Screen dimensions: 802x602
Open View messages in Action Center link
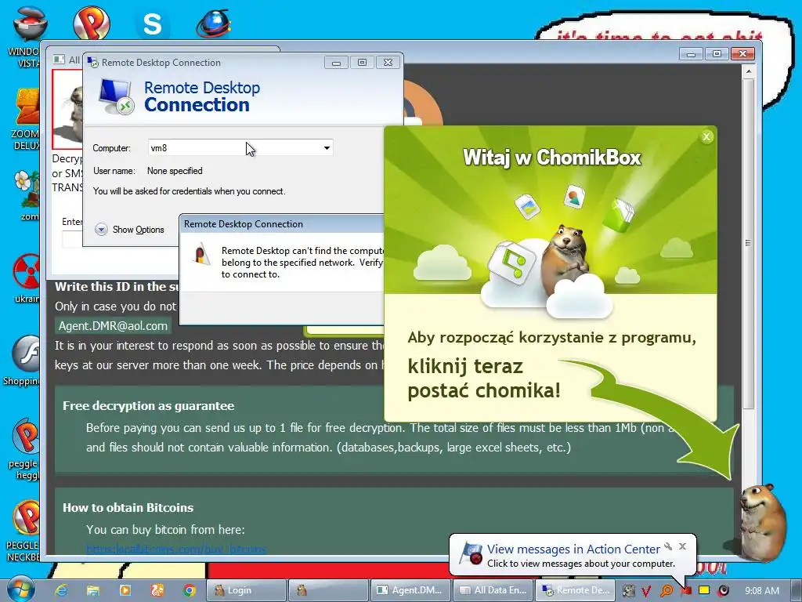[x=573, y=549]
